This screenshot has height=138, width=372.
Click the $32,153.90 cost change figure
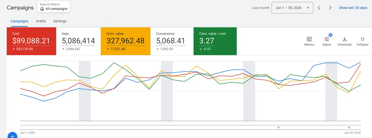point(24,49)
